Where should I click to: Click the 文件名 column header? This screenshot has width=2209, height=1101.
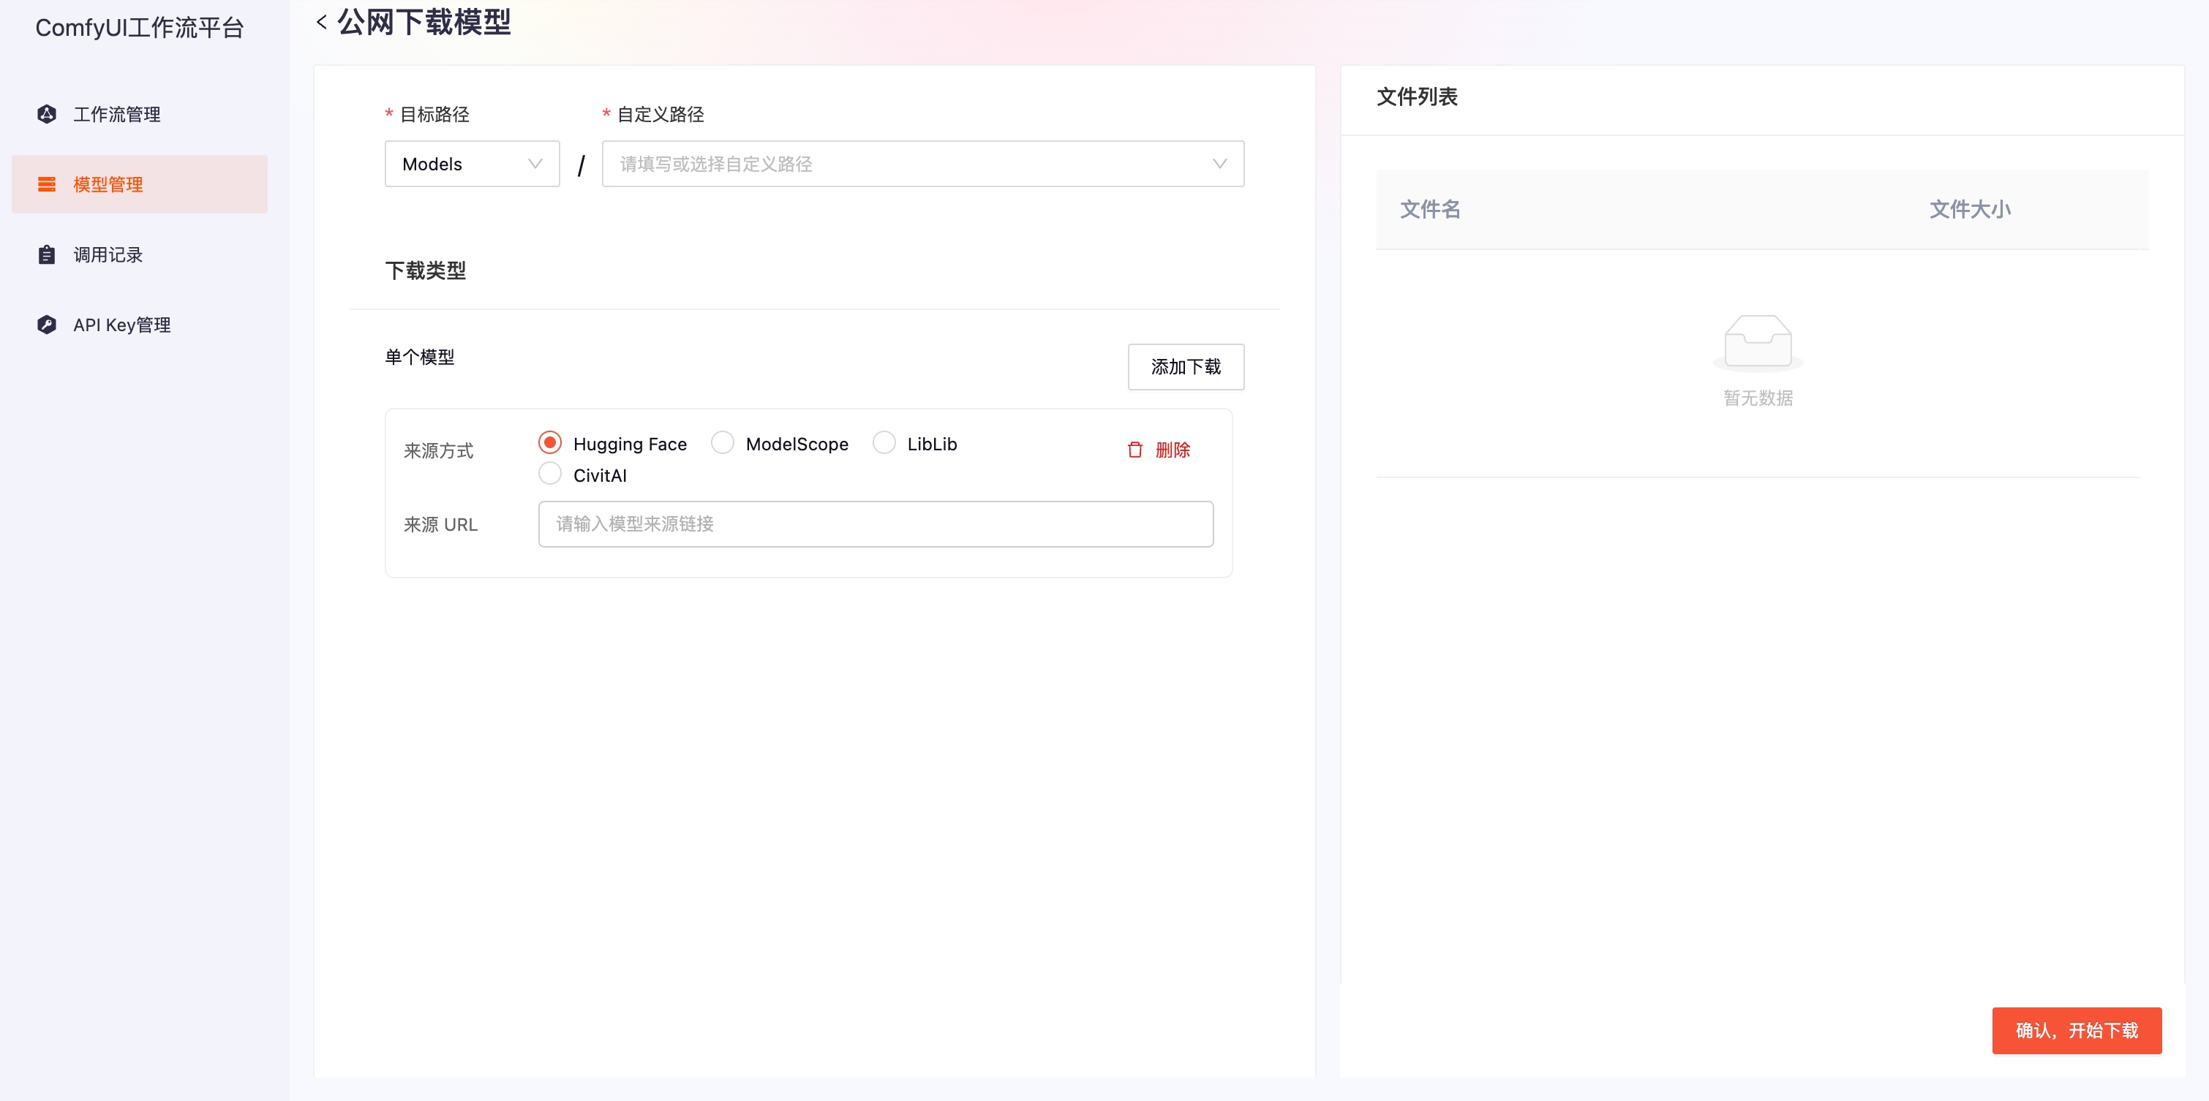pos(1429,209)
